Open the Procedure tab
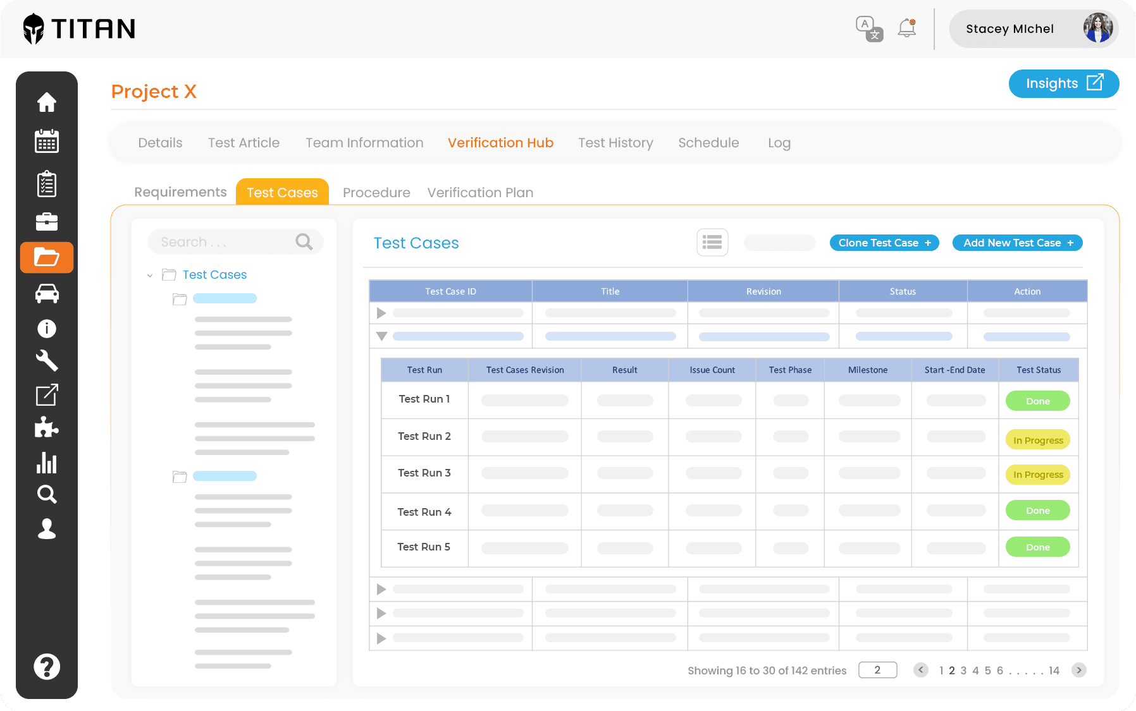1136x711 pixels. click(x=376, y=192)
